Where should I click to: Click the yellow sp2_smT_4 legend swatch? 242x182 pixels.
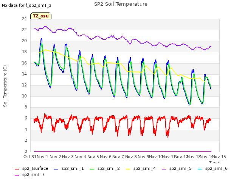[x=128, y=169]
